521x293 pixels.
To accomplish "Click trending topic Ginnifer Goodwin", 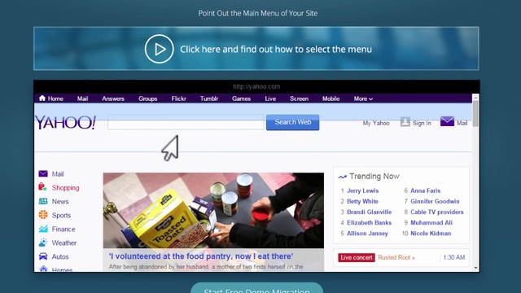I will tap(435, 201).
